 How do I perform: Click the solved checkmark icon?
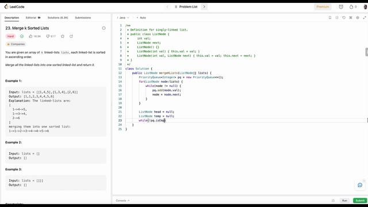[22, 36]
